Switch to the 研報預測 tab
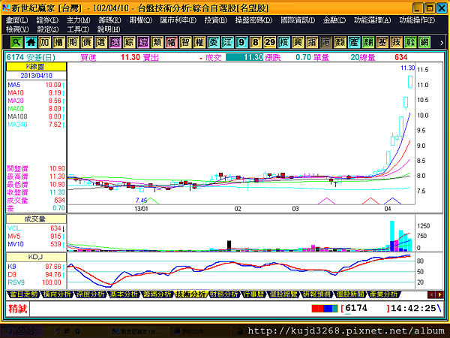The width and height of the screenshot is (450, 338). pyautogui.click(x=316, y=294)
